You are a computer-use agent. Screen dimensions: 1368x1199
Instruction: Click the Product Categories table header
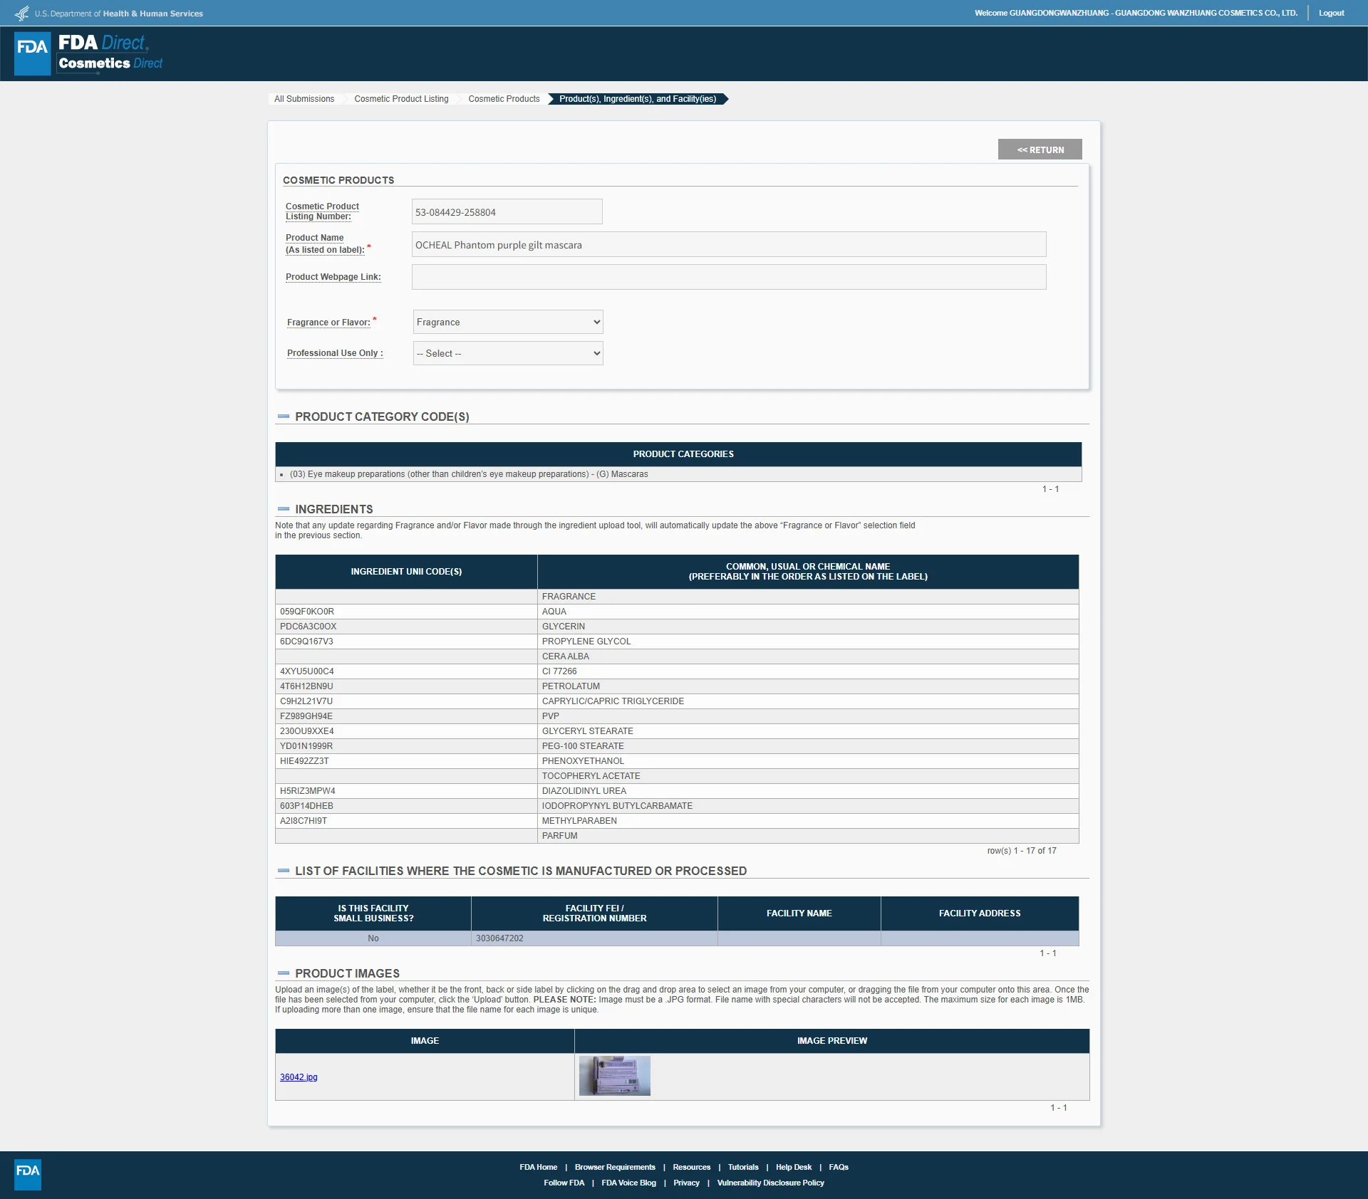point(678,454)
